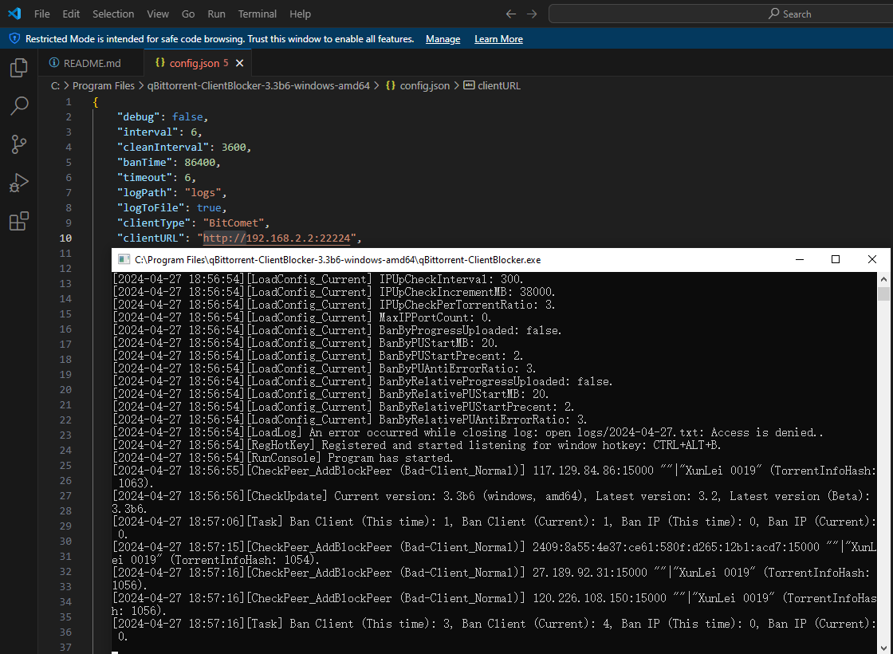
Task: Click the [LoadLog] Access is denied log line
Action: pyautogui.click(x=467, y=432)
